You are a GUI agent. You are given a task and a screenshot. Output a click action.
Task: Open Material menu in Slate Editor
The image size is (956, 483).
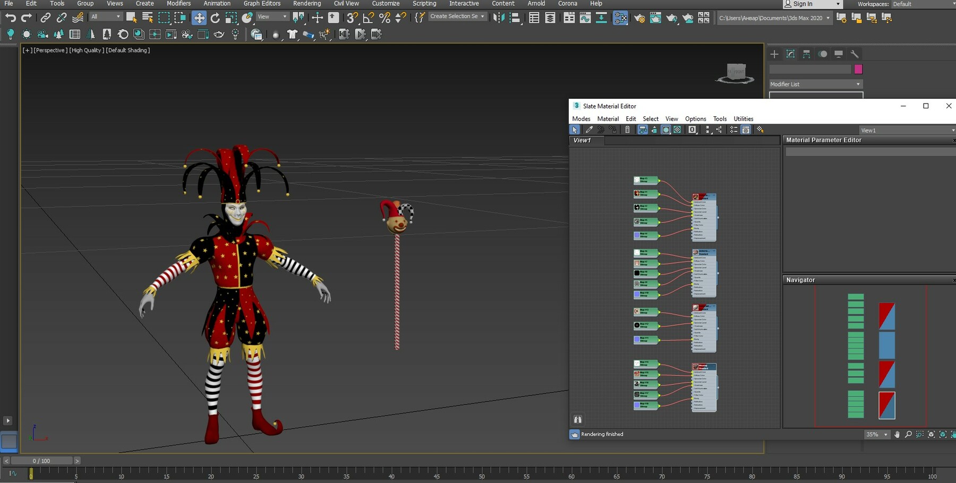(x=608, y=119)
